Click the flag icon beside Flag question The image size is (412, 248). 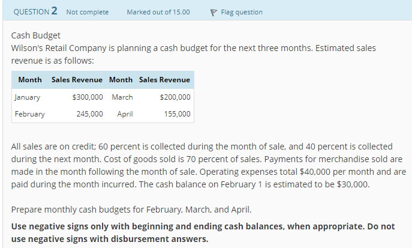pos(213,13)
